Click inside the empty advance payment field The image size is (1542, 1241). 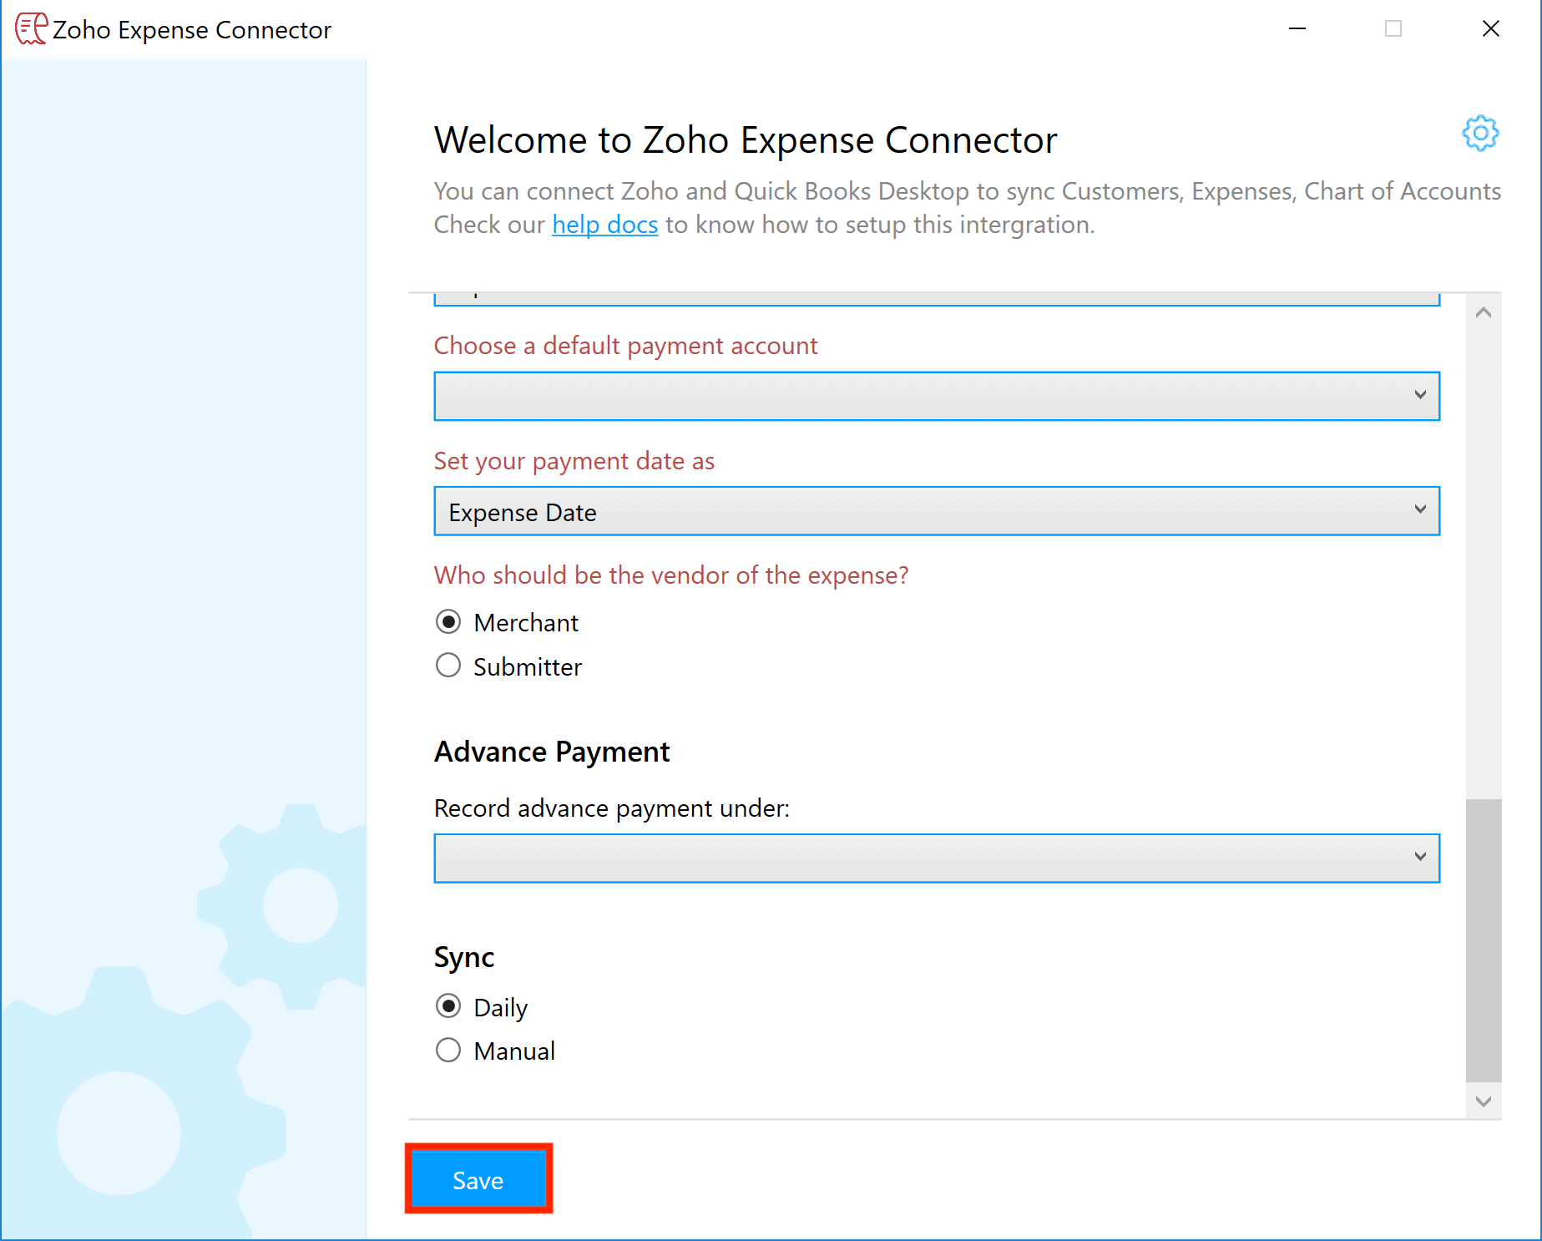coord(835,857)
